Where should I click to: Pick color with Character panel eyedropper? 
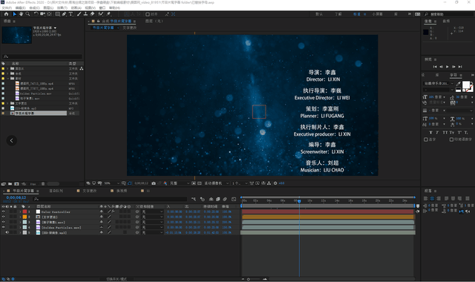click(x=459, y=84)
